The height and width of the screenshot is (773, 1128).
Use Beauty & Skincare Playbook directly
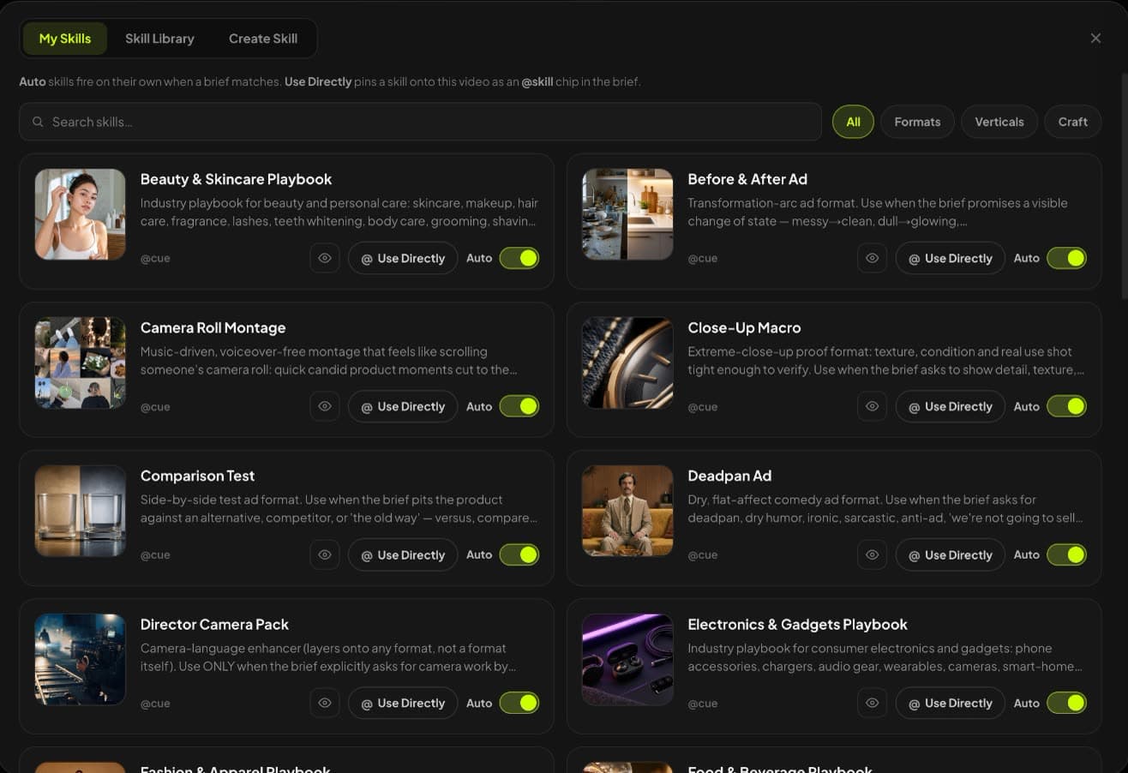[403, 258]
